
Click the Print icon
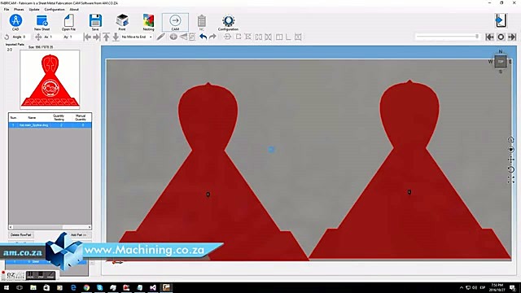click(x=122, y=23)
